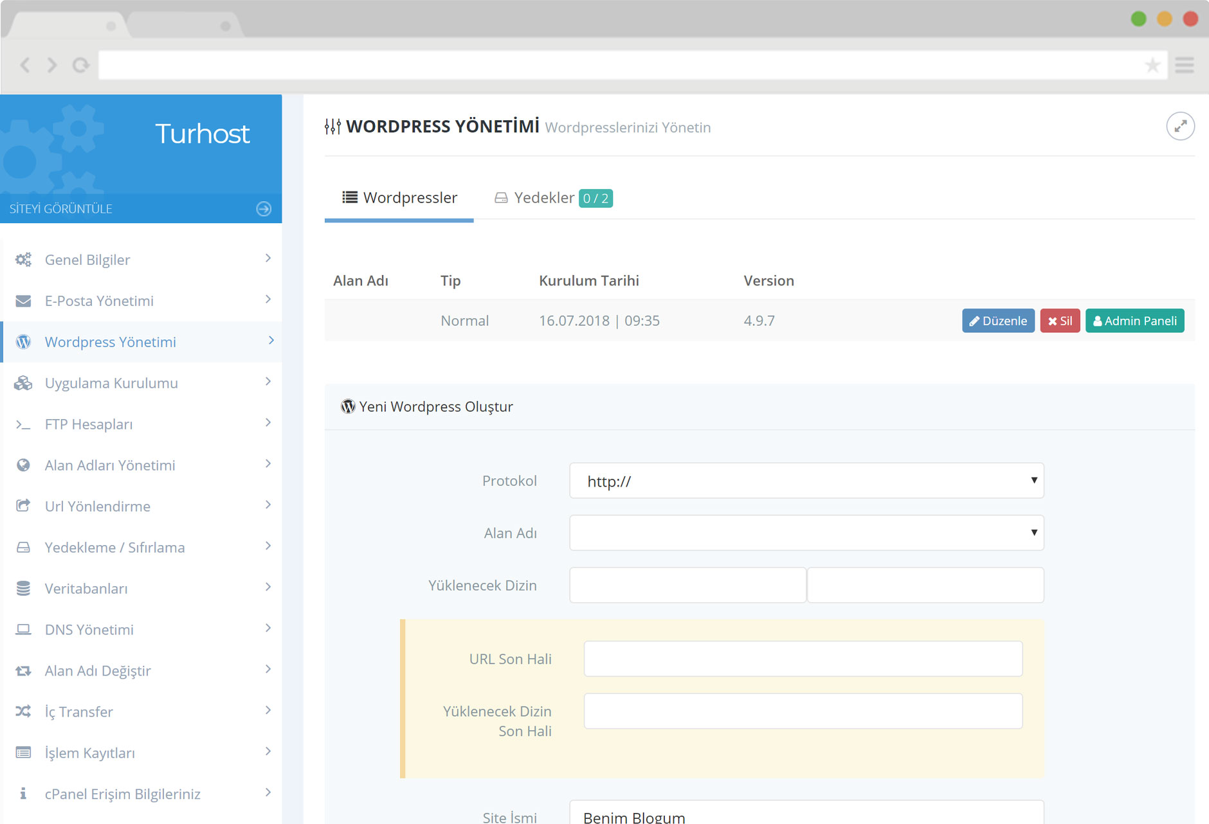The height and width of the screenshot is (824, 1209).
Task: Switch to the Wordpressler tab
Action: tap(399, 198)
